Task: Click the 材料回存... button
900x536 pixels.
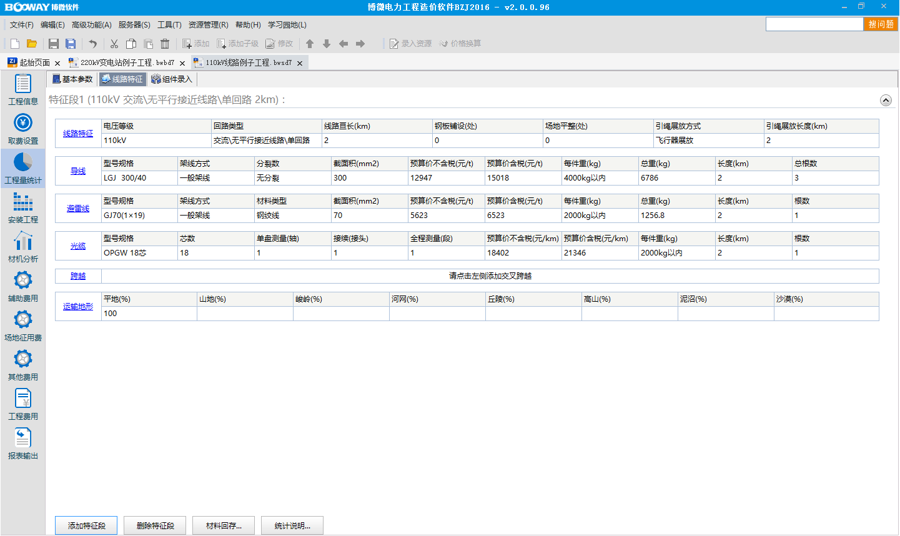Action: pos(224,526)
